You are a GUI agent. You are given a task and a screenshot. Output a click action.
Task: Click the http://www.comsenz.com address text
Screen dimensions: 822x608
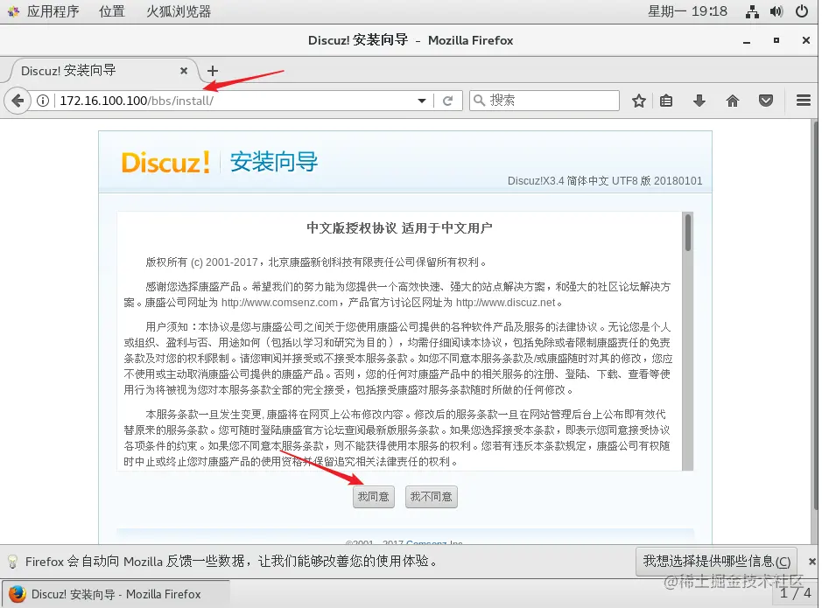tap(279, 303)
